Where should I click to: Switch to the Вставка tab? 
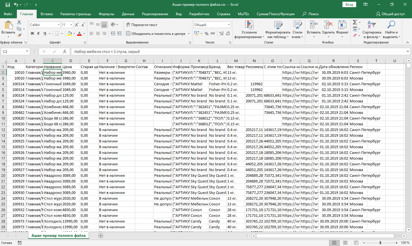click(x=47, y=14)
